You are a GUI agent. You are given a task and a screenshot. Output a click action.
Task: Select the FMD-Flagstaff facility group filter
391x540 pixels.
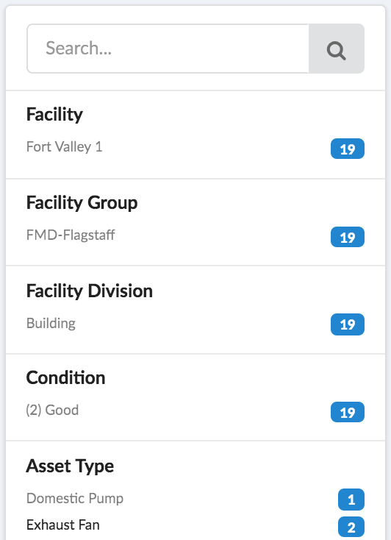71,235
